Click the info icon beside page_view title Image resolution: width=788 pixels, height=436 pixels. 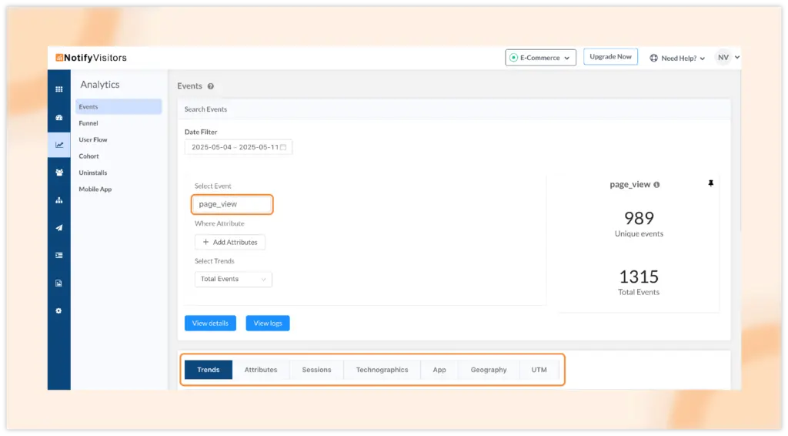(656, 185)
